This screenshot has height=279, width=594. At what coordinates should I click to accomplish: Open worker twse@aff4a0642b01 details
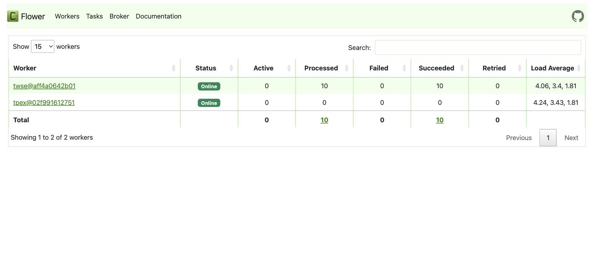pyautogui.click(x=44, y=86)
